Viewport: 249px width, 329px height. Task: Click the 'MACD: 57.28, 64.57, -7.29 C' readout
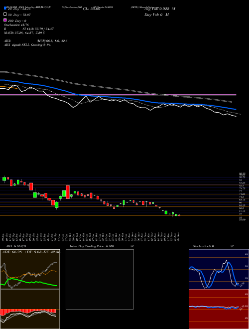(x=24, y=33)
